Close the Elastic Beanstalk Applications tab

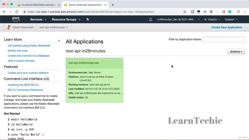pyautogui.click(x=105, y=5)
